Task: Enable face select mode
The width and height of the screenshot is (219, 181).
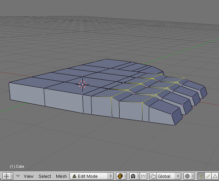Action: tap(215, 176)
